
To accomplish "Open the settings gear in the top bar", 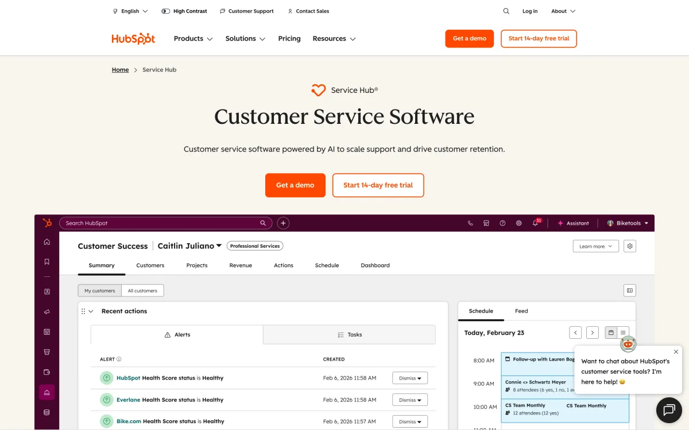I will [x=519, y=223].
